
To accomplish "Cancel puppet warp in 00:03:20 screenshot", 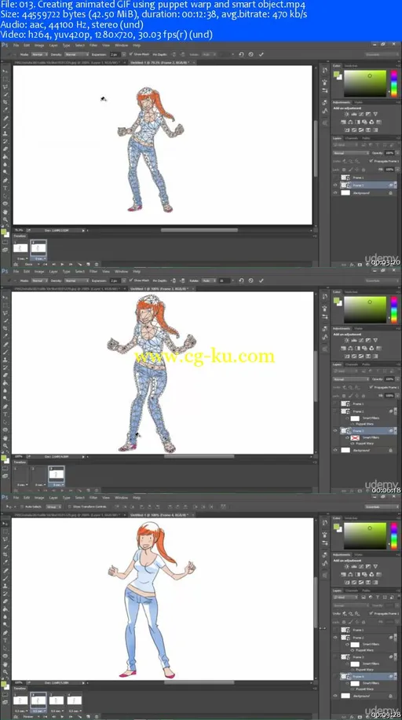I will point(250,55).
